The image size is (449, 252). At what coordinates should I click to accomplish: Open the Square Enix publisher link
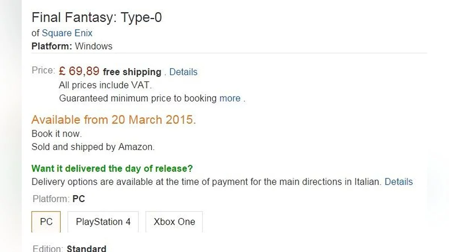67,33
